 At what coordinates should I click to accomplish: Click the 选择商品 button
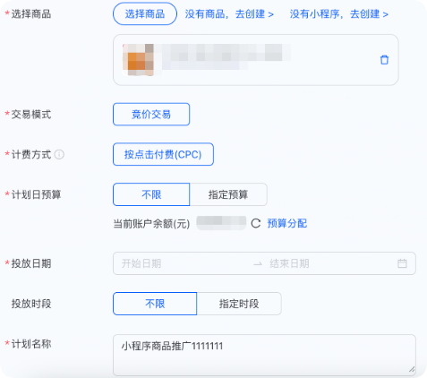pos(145,14)
